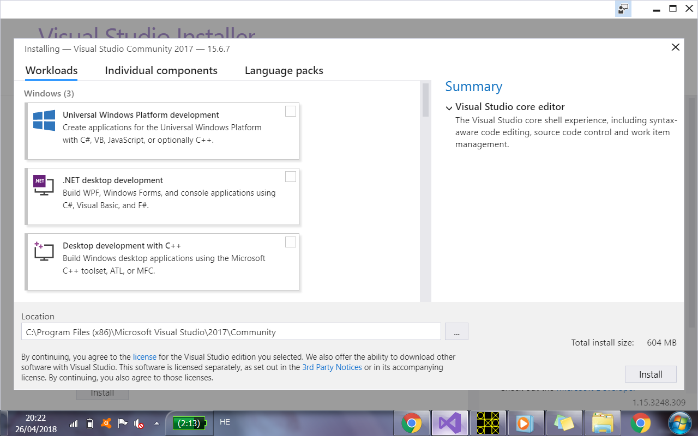Viewport: 698px width, 436px height.
Task: Open the Sticky Notes icon in the taskbar
Action: pos(564,423)
